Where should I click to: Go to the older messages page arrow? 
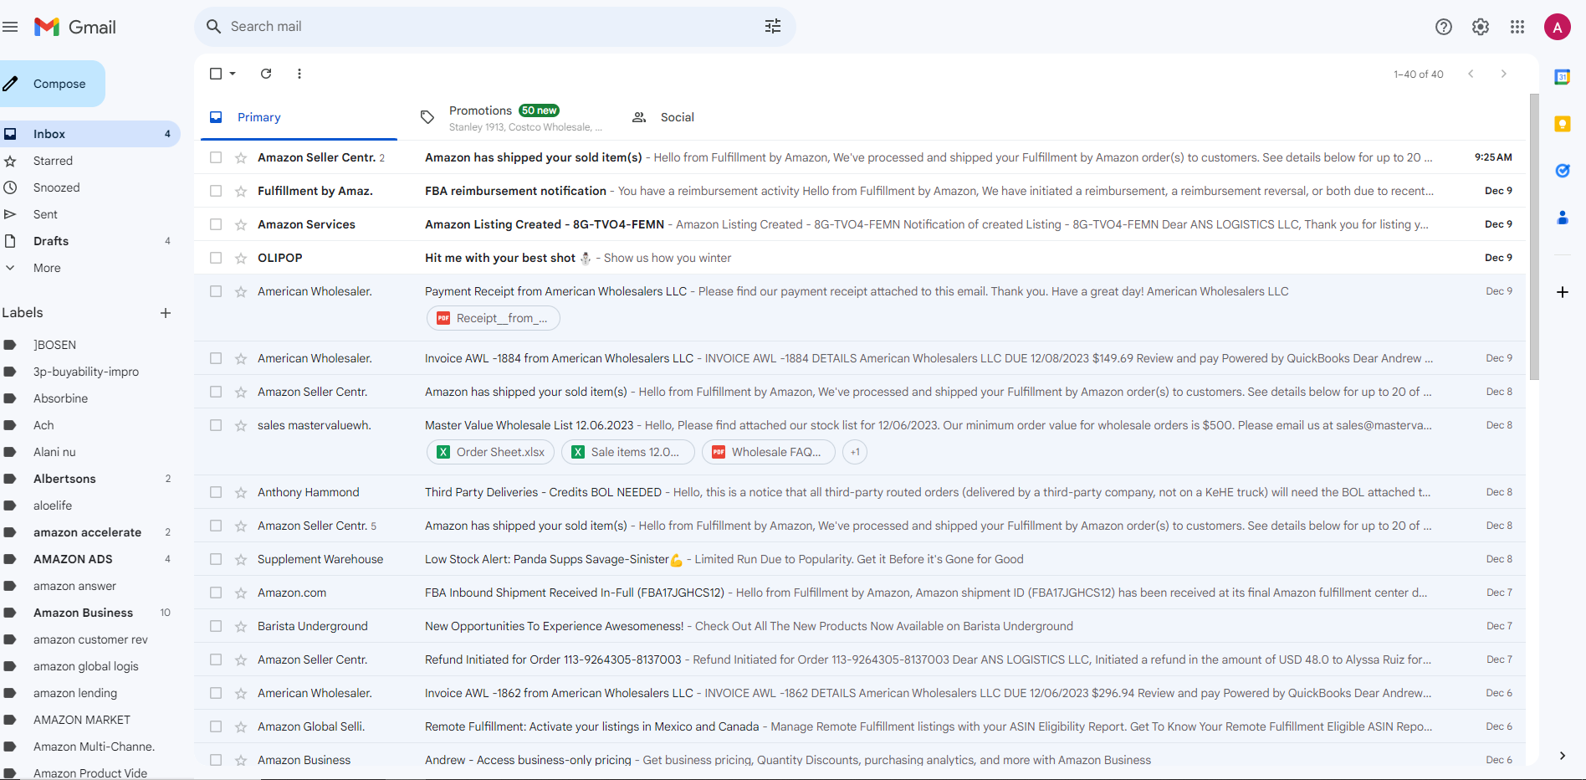click(1504, 74)
